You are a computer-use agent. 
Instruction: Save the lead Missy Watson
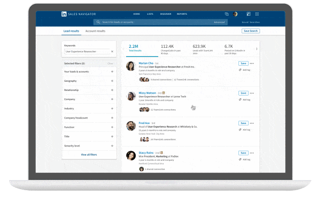(x=243, y=93)
